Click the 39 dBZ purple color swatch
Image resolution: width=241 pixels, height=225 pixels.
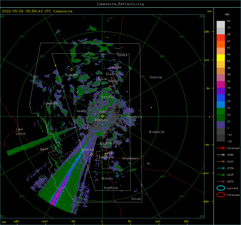point(221,91)
